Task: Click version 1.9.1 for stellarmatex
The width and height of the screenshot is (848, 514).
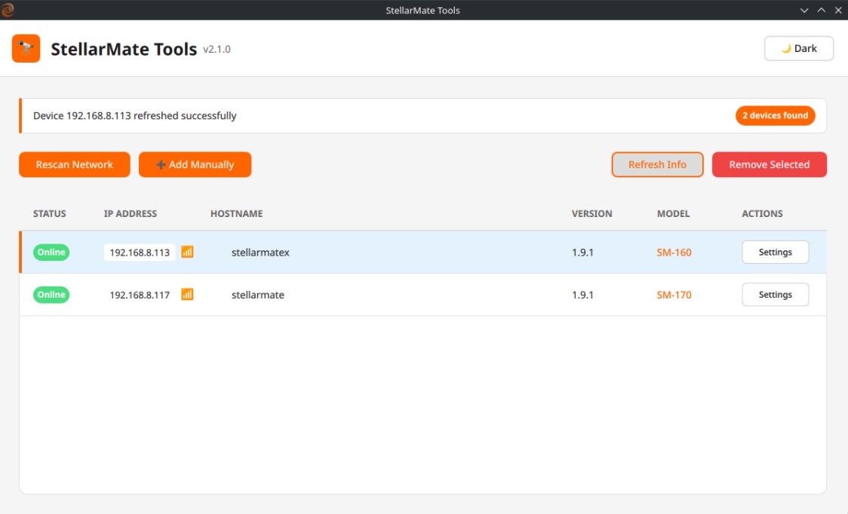Action: pyautogui.click(x=582, y=252)
